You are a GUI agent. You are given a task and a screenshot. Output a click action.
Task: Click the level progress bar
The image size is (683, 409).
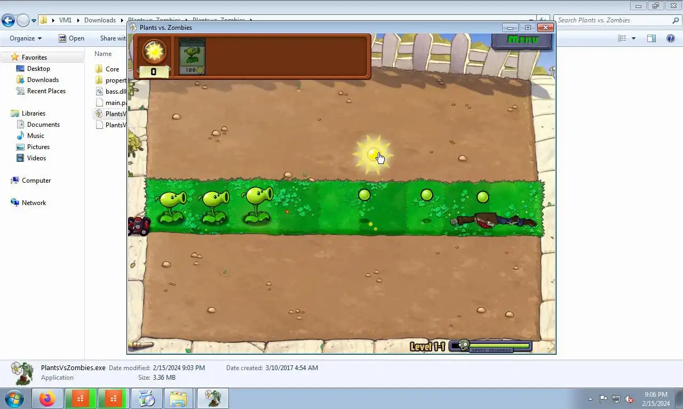point(491,347)
